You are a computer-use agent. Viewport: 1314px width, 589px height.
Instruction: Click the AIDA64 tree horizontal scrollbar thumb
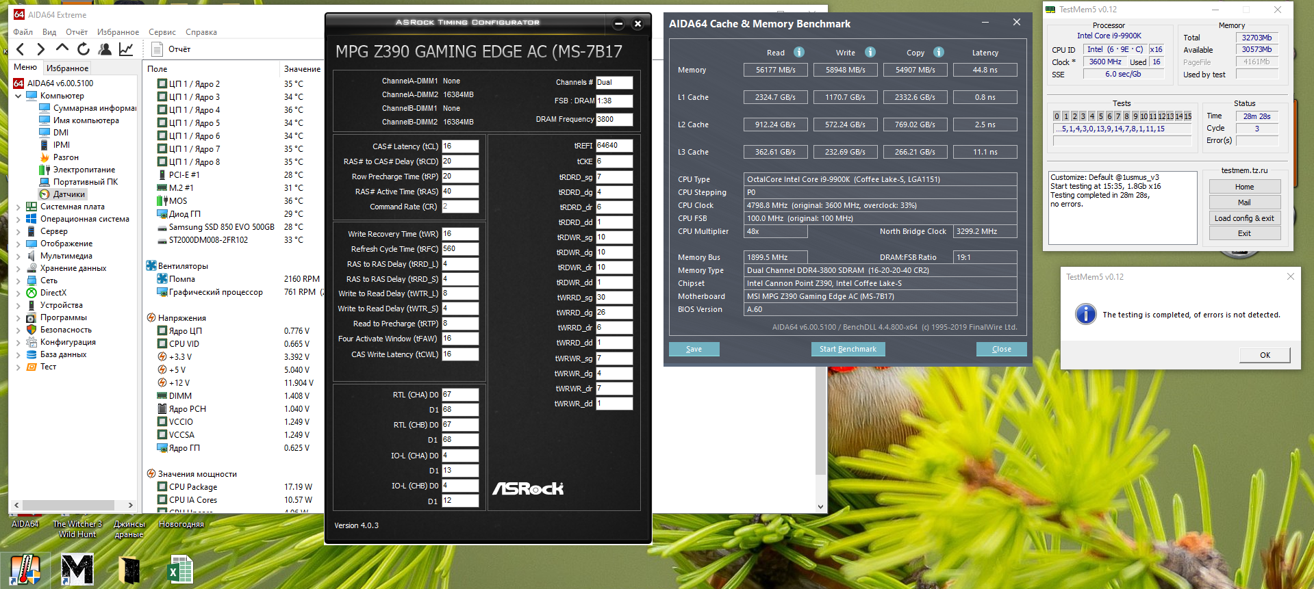coord(68,506)
